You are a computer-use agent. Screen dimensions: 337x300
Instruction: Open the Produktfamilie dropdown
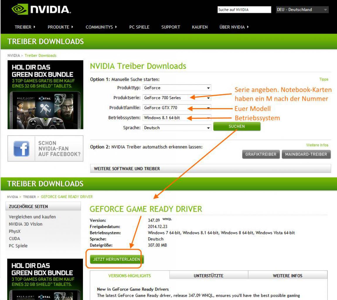coord(177,108)
